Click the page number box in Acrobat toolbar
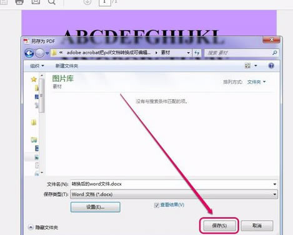This screenshot has height=235, width=293. click(105, 2)
